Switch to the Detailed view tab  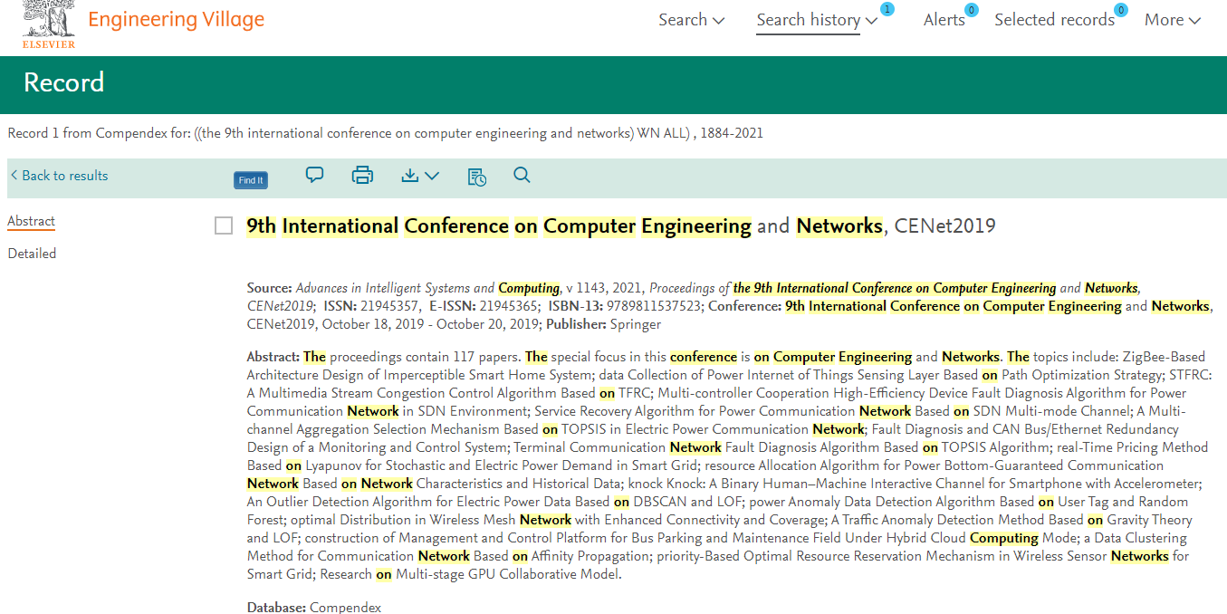click(x=32, y=254)
